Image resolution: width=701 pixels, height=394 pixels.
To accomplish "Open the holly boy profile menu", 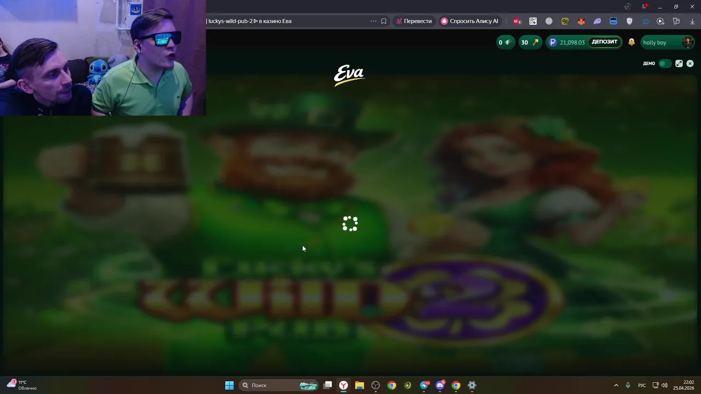I will click(x=668, y=42).
